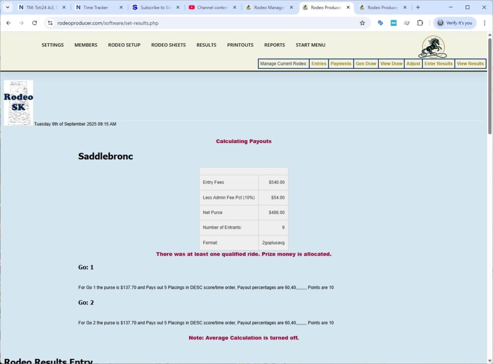Click the horse logo in header

tap(432, 47)
